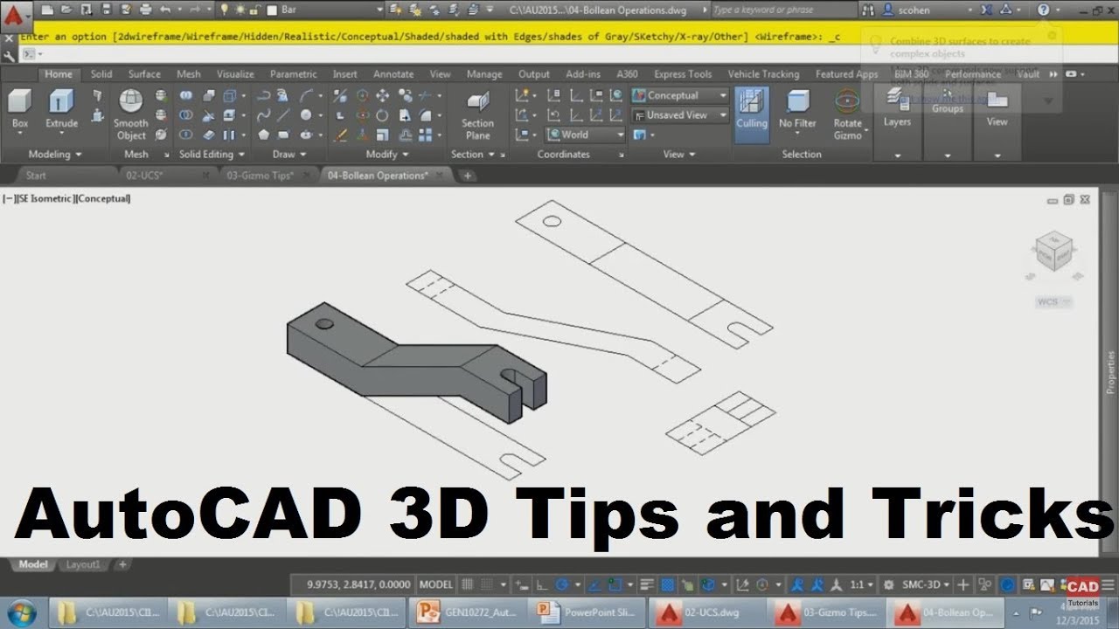Open the No Filter selection dropdown

[x=797, y=112]
